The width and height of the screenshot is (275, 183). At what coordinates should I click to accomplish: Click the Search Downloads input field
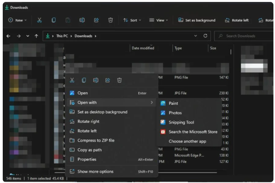click(x=244, y=36)
